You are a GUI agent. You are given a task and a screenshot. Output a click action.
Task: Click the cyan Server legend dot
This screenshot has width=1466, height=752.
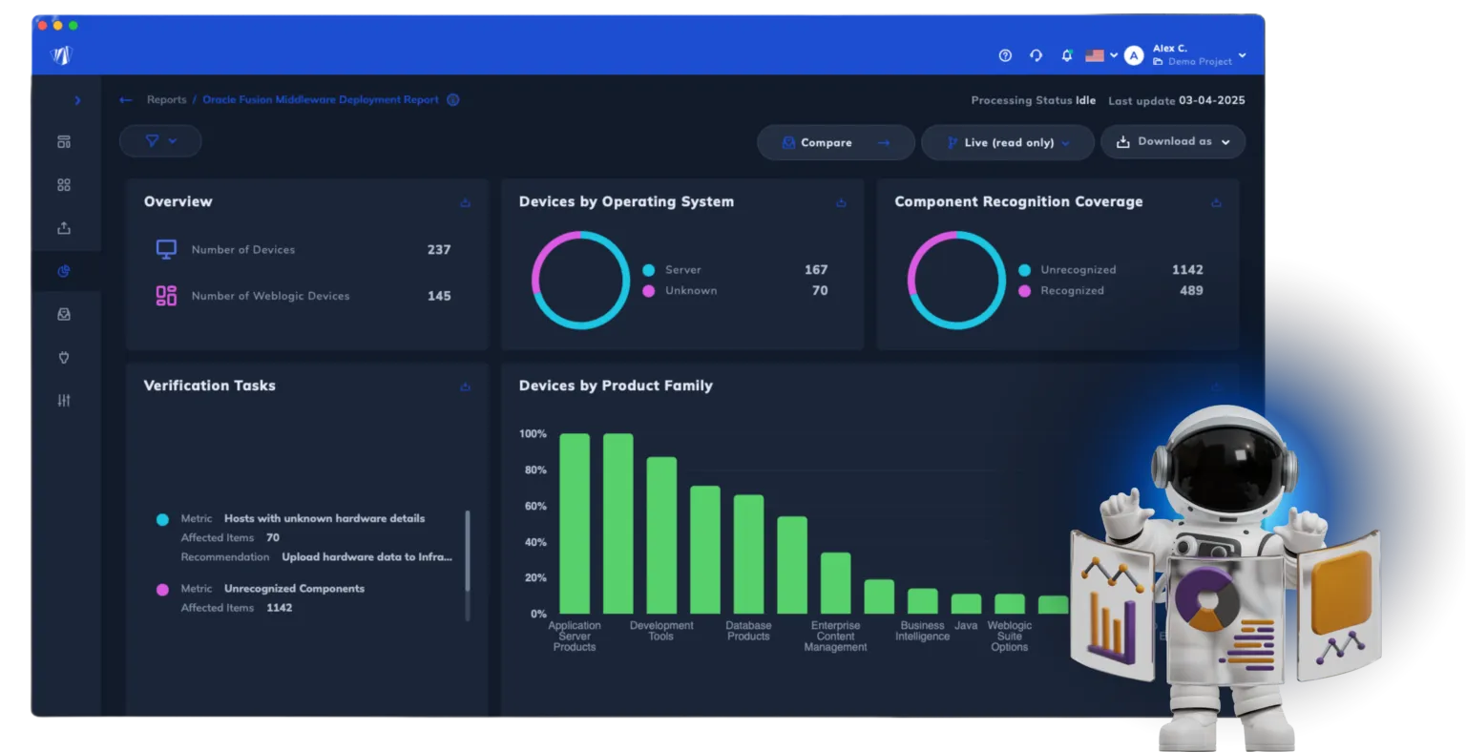coord(649,270)
